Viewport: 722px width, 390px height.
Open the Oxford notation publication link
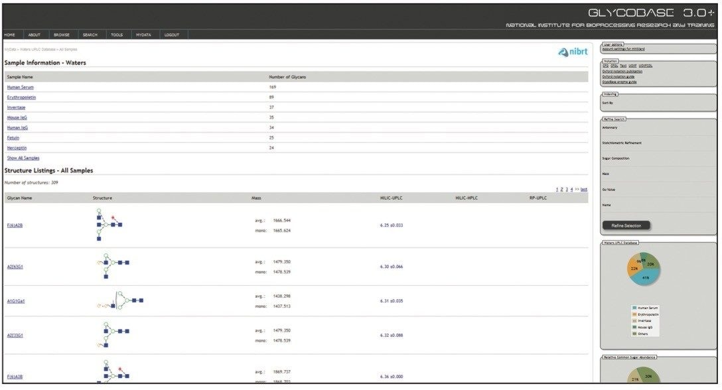coord(622,72)
